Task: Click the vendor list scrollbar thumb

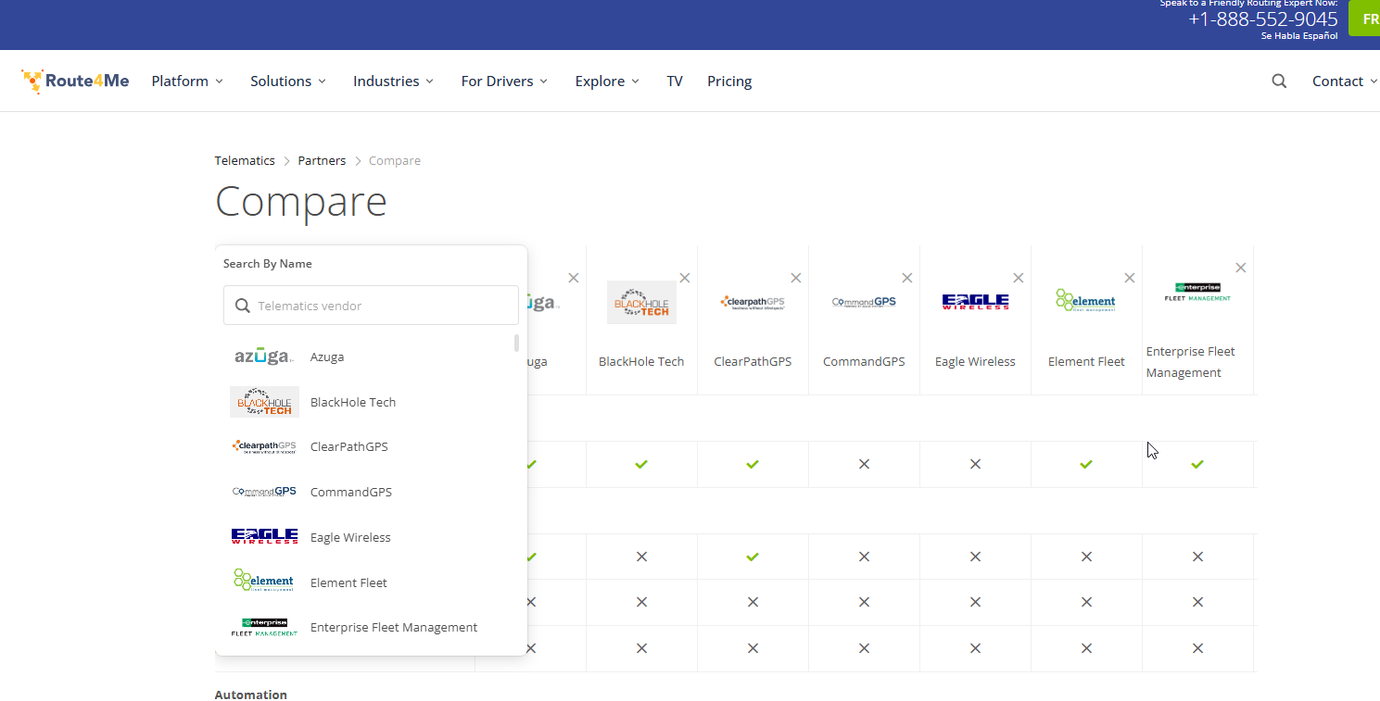Action: pyautogui.click(x=516, y=344)
